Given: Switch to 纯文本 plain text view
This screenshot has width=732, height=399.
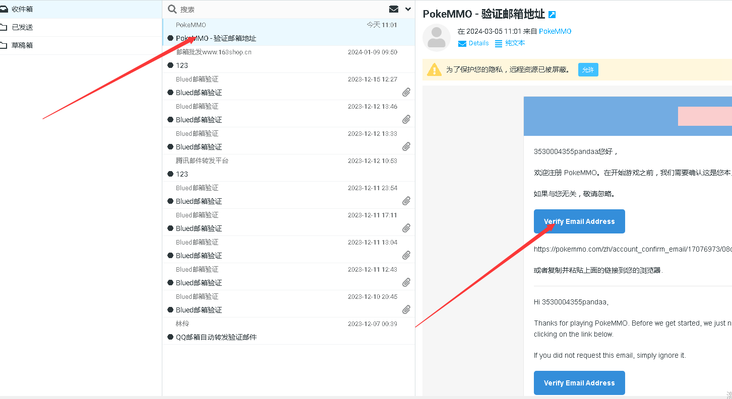Looking at the screenshot, I should pyautogui.click(x=510, y=43).
